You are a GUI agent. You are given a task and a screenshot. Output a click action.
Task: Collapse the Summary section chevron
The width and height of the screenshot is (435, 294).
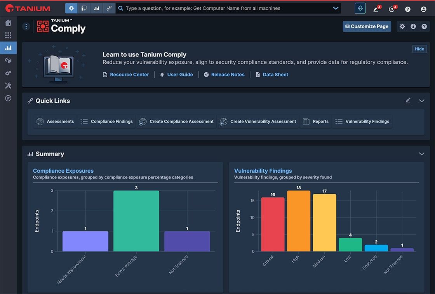click(422, 154)
